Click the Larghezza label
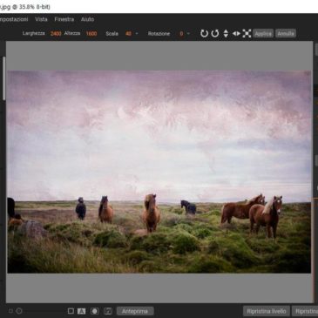 pyautogui.click(x=34, y=33)
